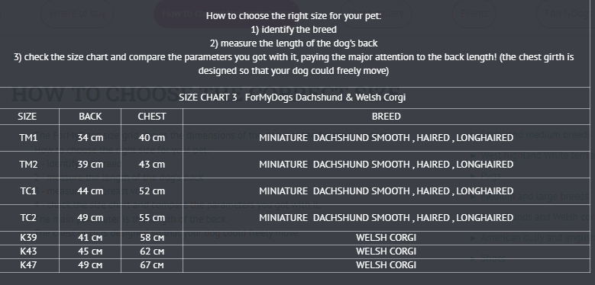This screenshot has width=595, height=285.
Task: Click the CHEST column header
Action: coord(152,117)
